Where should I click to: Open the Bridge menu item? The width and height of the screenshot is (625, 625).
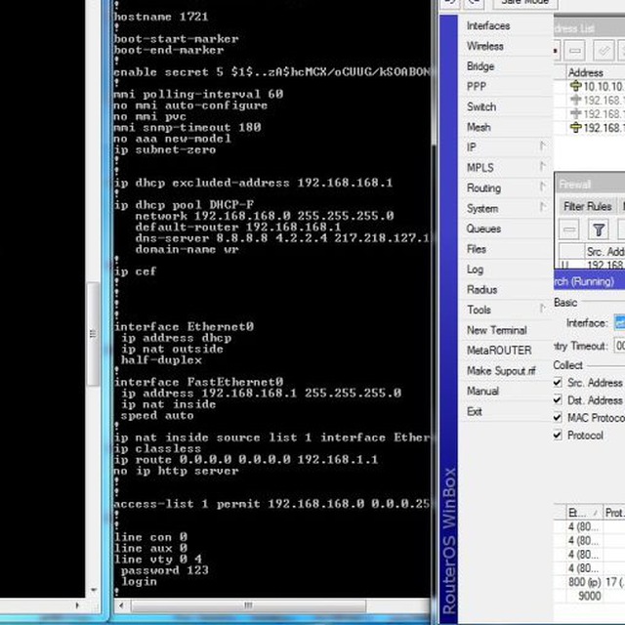pyautogui.click(x=480, y=66)
